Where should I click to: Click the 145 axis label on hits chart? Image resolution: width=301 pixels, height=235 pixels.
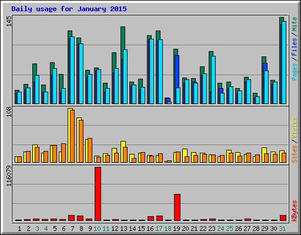click(9, 21)
